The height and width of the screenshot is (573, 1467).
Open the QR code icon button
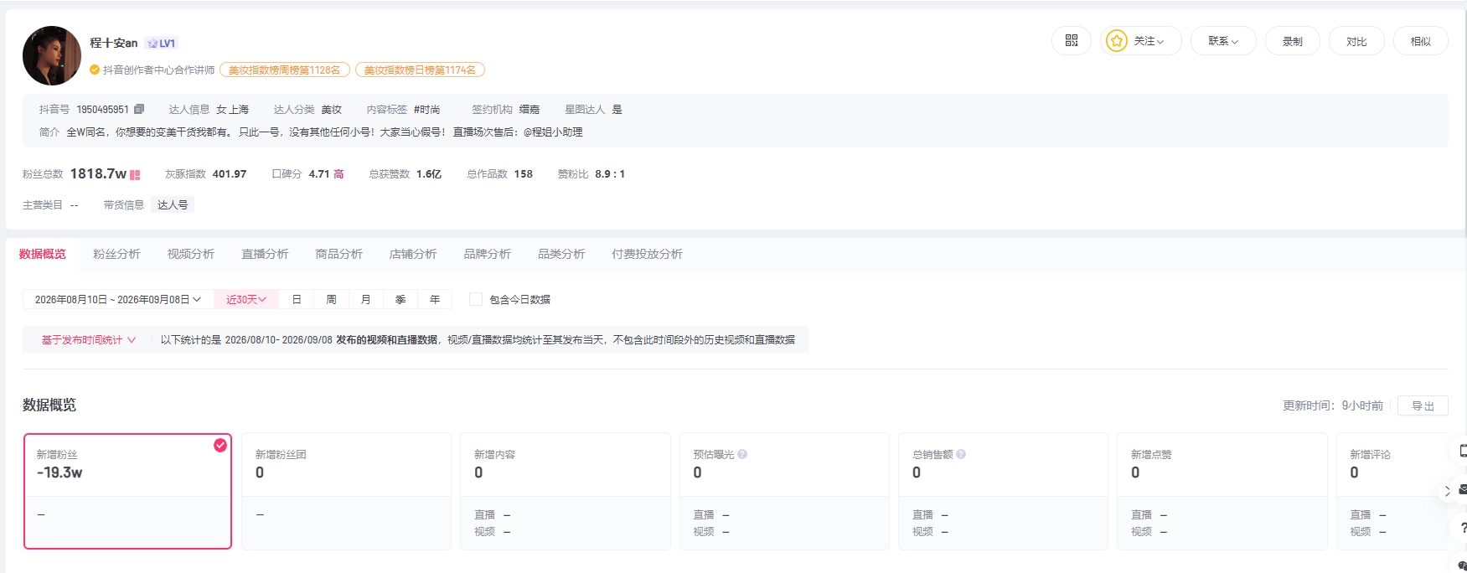tap(1071, 40)
